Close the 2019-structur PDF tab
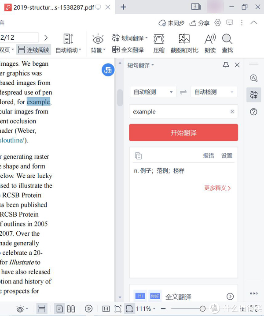 (108, 7)
